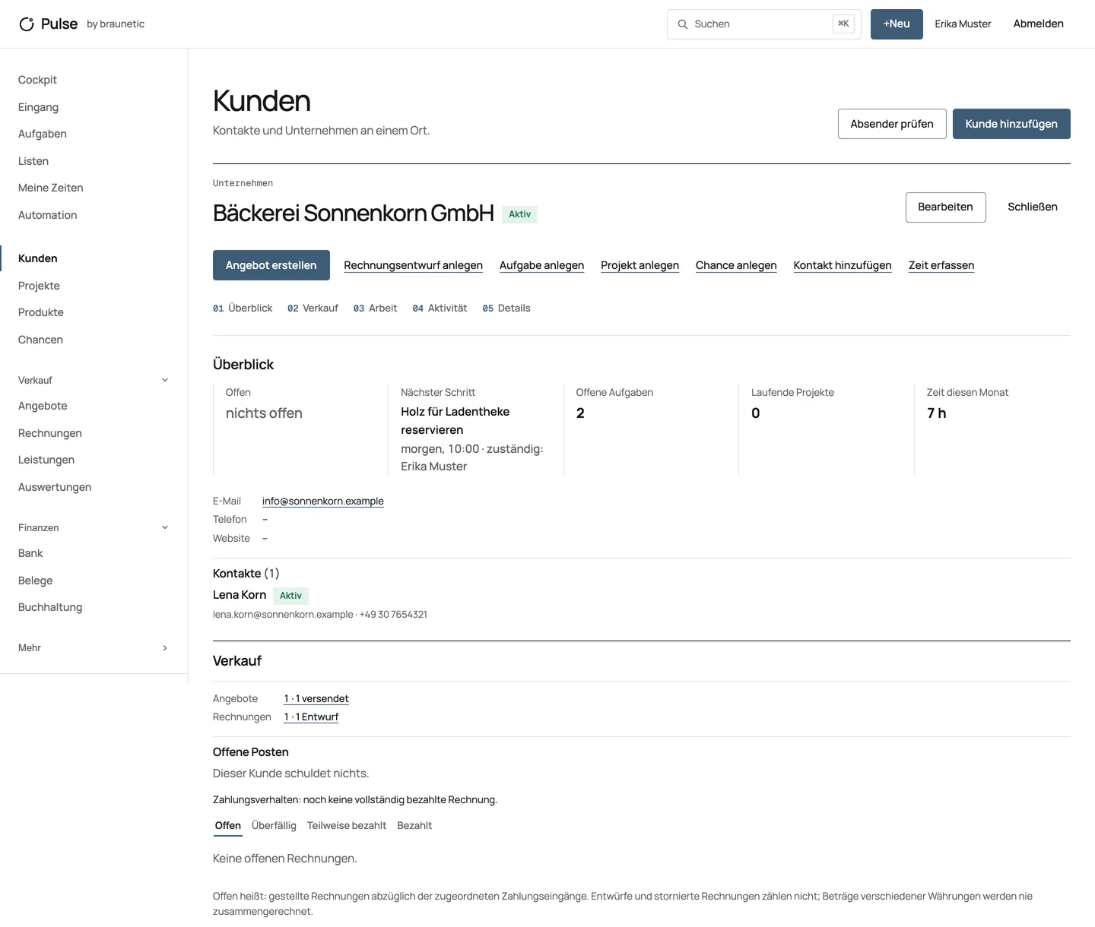The height and width of the screenshot is (927, 1095).
Task: Open Meine Zeiten in sidebar
Action: pos(51,188)
